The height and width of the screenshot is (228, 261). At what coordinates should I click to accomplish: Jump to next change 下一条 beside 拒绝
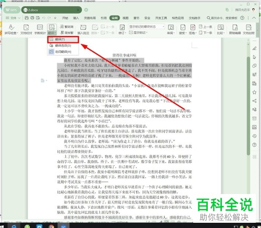[x=206, y=32]
